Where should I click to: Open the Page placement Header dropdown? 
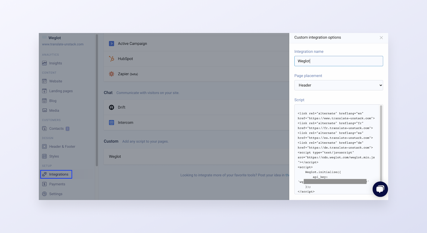(x=339, y=85)
